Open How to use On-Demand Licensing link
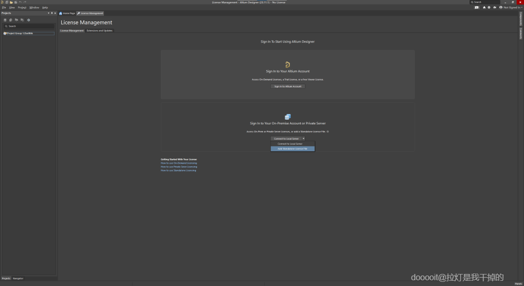The image size is (524, 286). tap(179, 163)
